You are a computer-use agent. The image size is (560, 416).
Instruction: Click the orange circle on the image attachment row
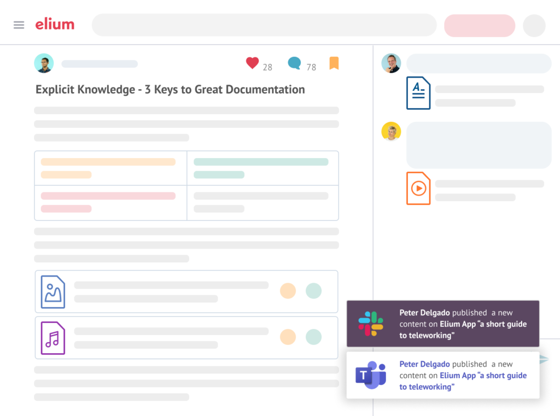[x=288, y=291]
